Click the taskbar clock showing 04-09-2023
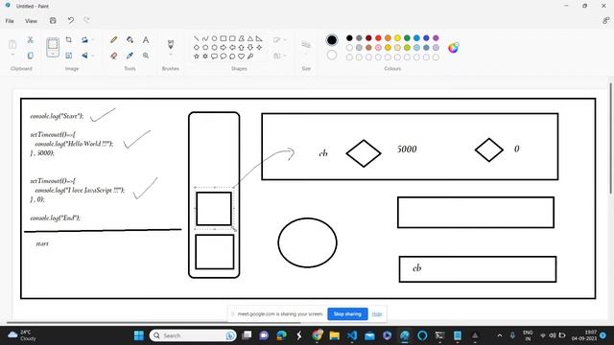This screenshot has width=614, height=345. point(584,335)
